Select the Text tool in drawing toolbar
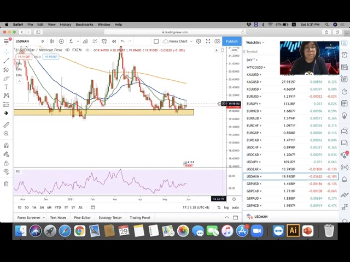 (6, 87)
